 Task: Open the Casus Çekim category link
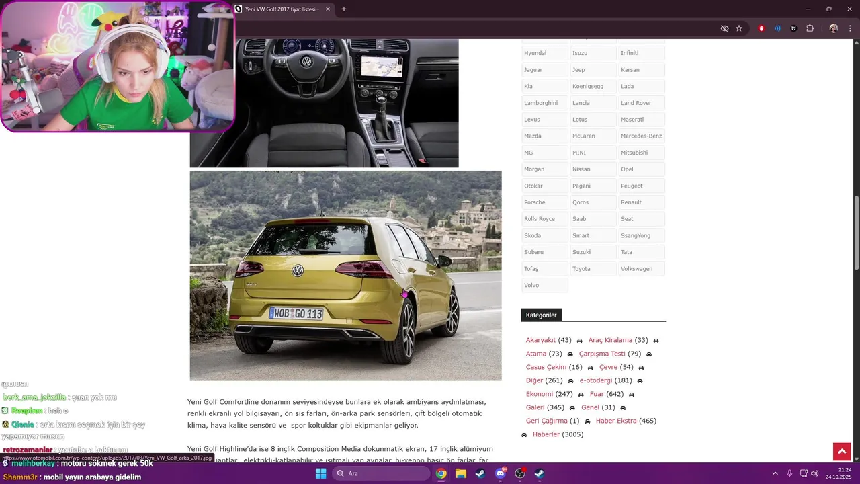coord(546,367)
